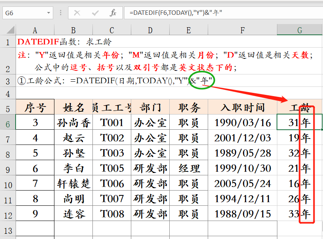The image size is (323, 239).
Task: Click date cell 1994/12/11
Action: 243,199
